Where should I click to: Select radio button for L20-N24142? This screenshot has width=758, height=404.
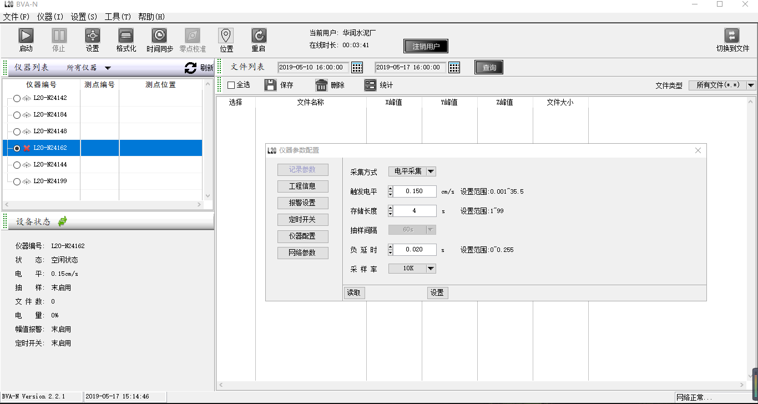(17, 98)
